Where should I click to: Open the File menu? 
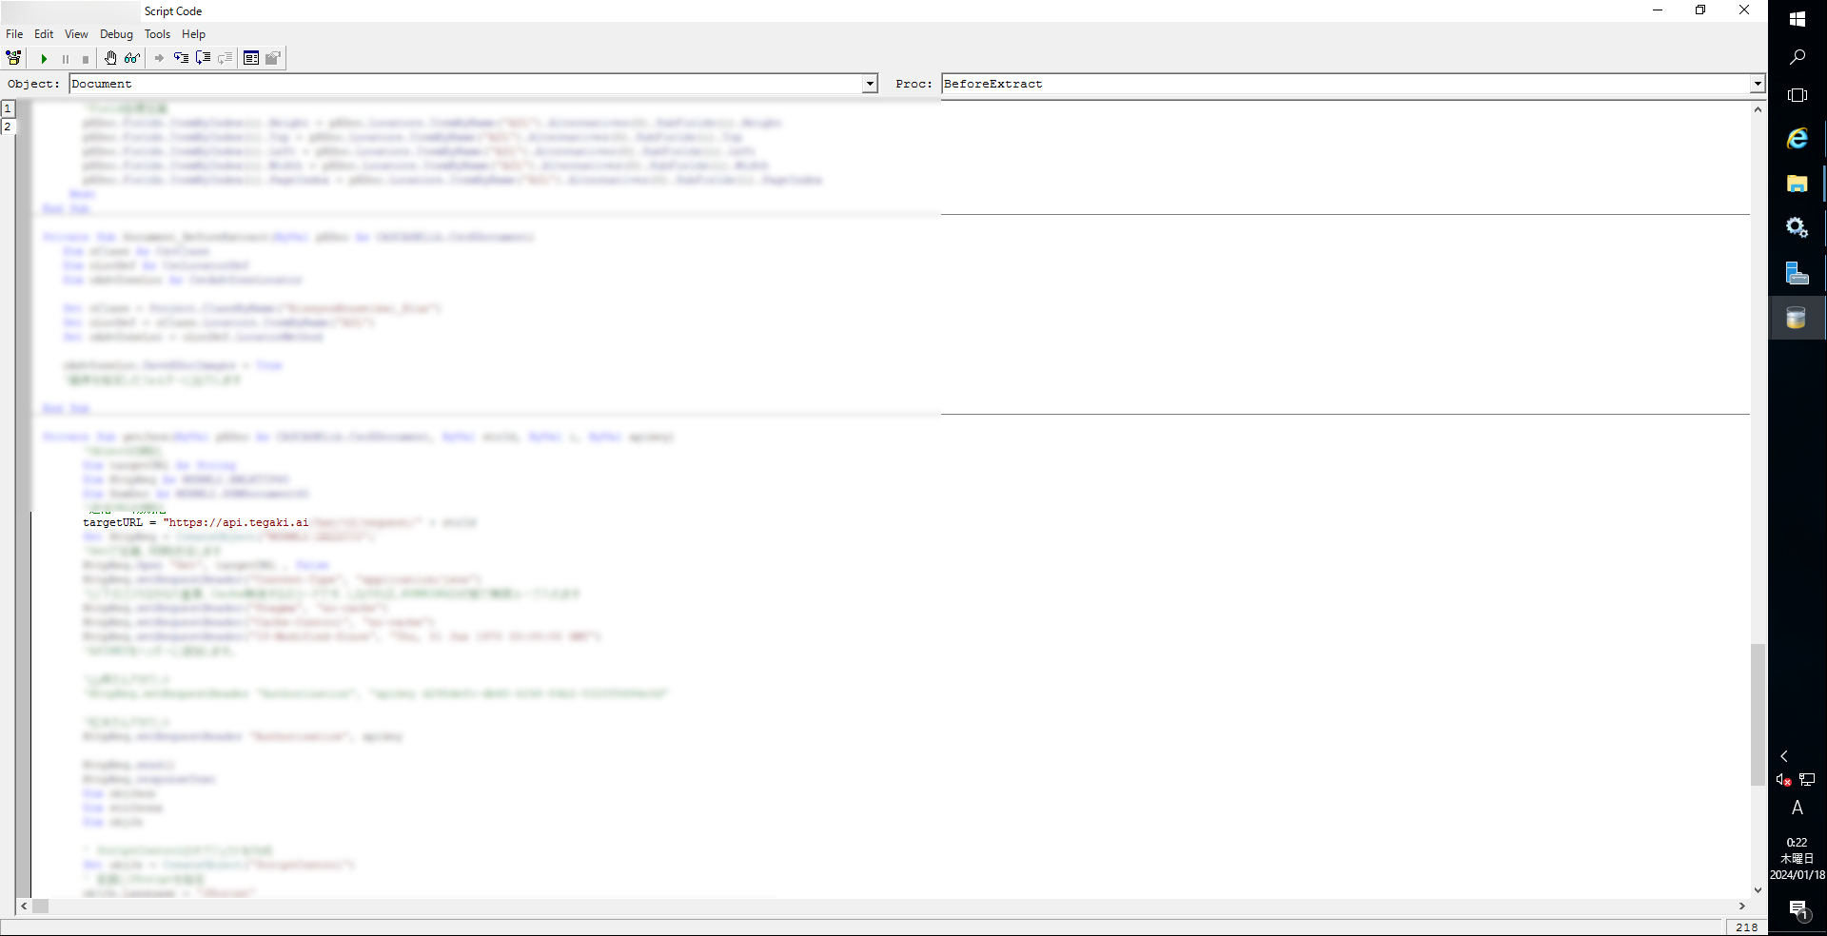click(x=14, y=34)
